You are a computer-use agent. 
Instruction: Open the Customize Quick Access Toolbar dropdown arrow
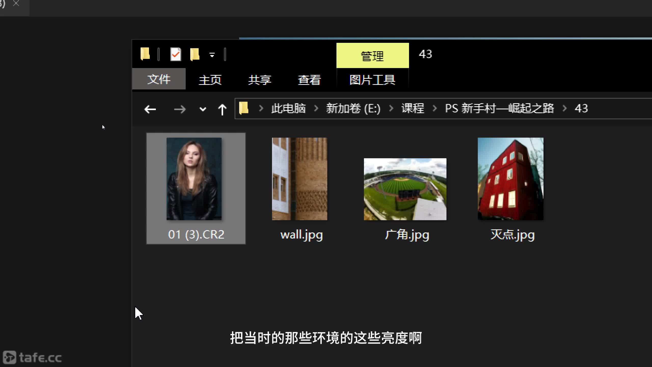pyautogui.click(x=212, y=55)
